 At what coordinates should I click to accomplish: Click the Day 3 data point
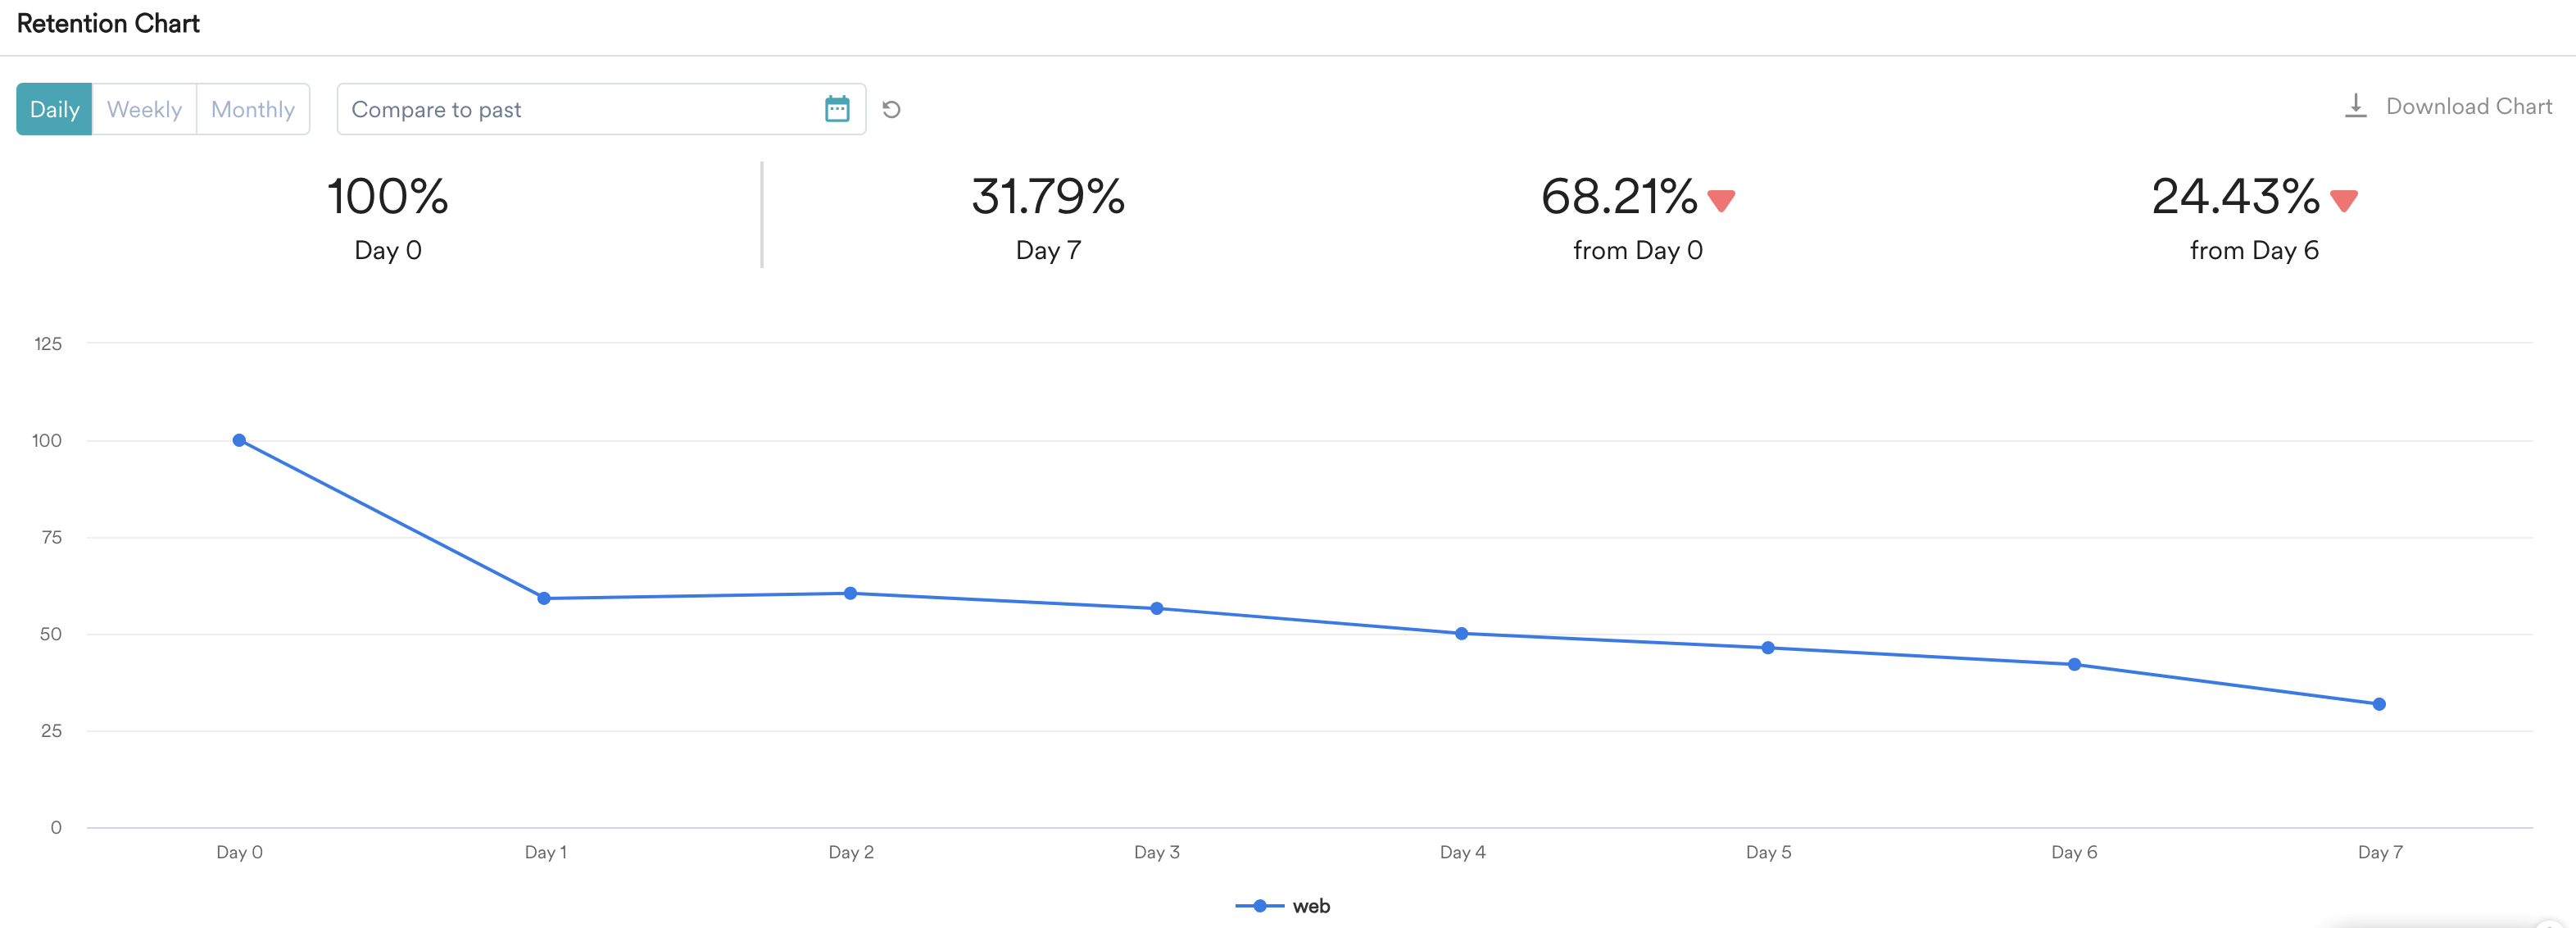click(x=1156, y=608)
